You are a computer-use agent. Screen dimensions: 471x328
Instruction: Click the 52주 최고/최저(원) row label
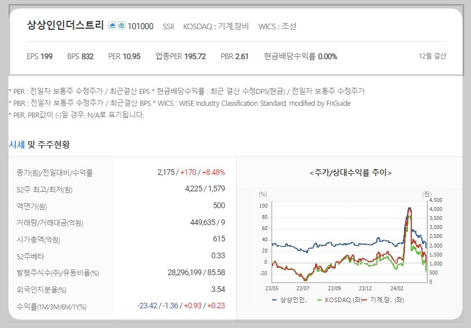click(x=45, y=190)
